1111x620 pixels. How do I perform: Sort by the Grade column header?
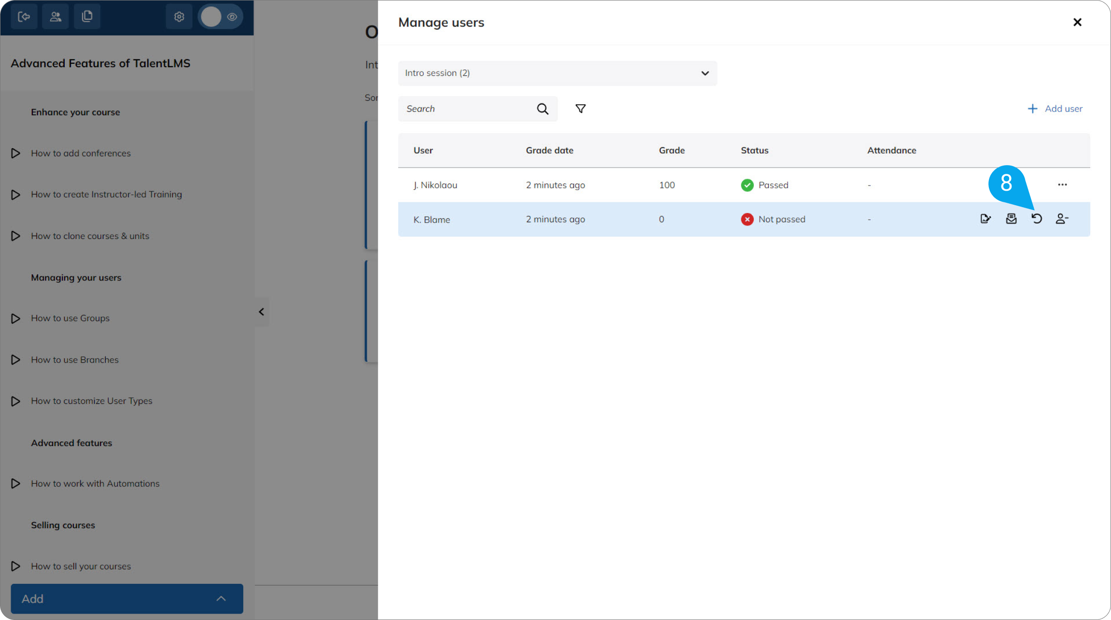tap(672, 150)
